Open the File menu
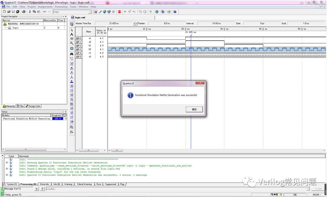The image size is (327, 197). (x=8, y=7)
